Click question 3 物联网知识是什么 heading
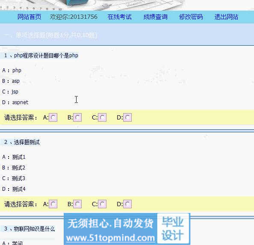 [30, 229]
